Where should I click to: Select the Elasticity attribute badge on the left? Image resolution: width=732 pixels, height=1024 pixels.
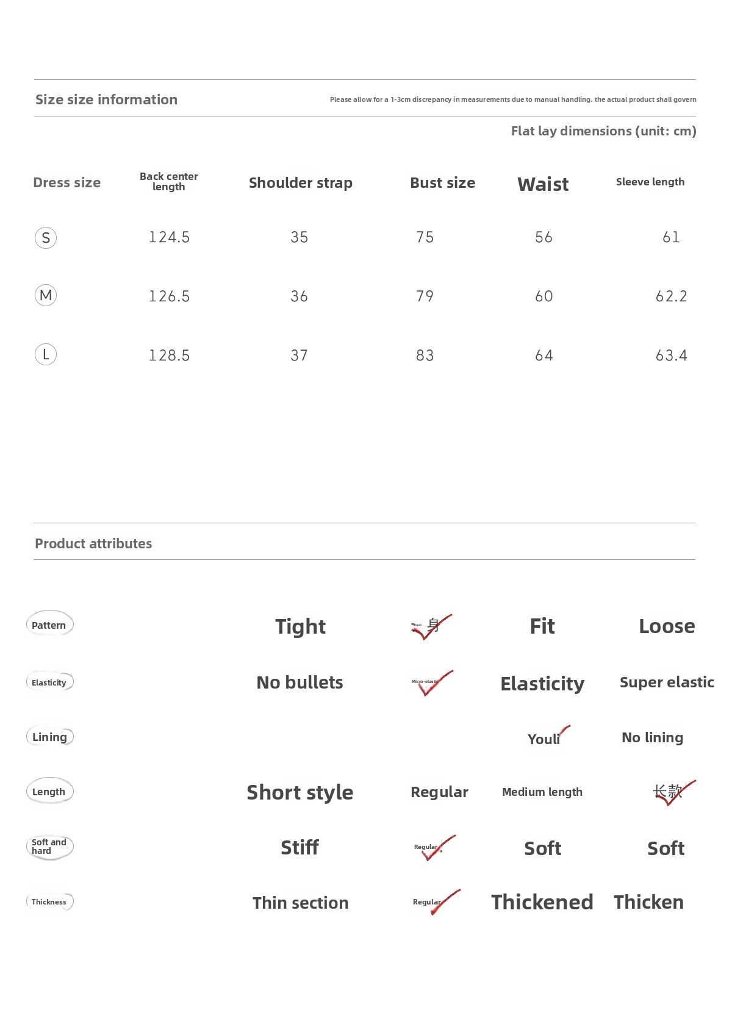(49, 682)
